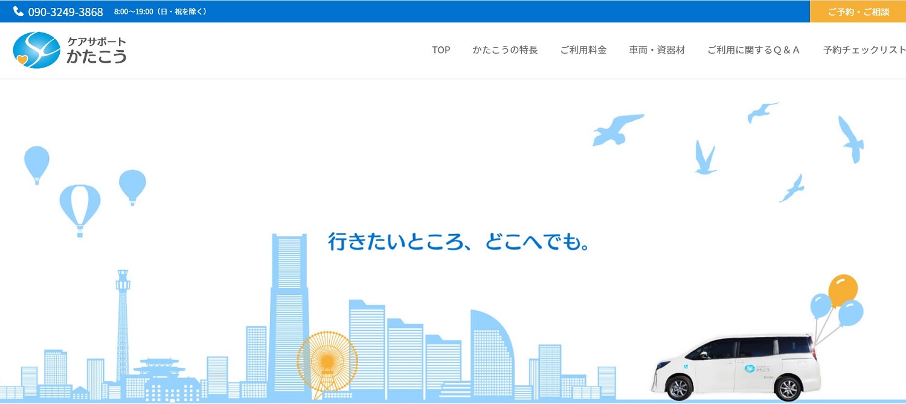
Task: Click the orange Ferris wheel illustration
Action: [x=327, y=361]
